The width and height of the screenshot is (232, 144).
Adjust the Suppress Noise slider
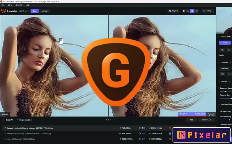226,91
